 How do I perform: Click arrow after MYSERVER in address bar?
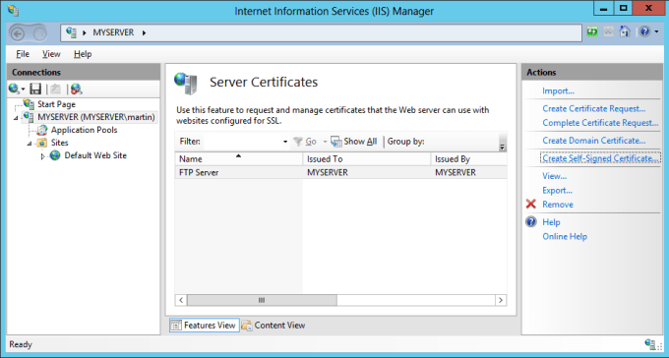pos(145,32)
